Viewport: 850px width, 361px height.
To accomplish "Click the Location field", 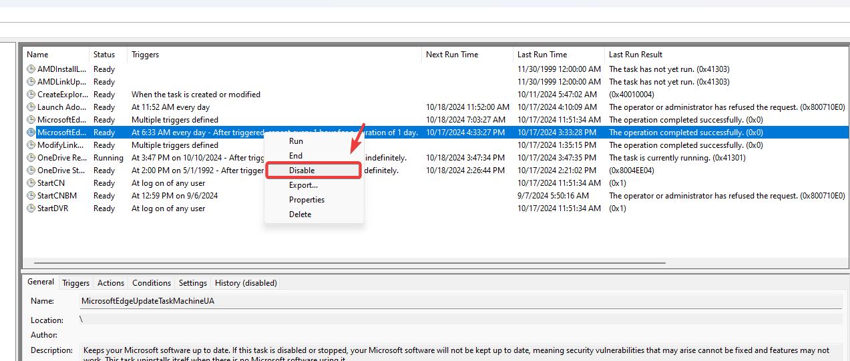I will click(461, 320).
